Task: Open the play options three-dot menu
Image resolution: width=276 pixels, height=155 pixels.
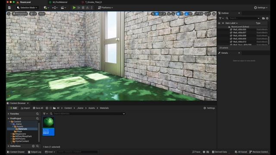Action: coord(92,8)
